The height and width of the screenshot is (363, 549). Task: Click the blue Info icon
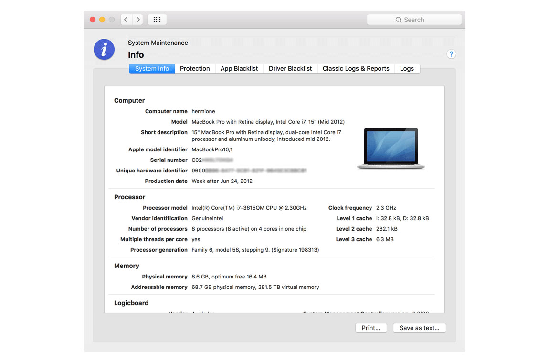104,49
